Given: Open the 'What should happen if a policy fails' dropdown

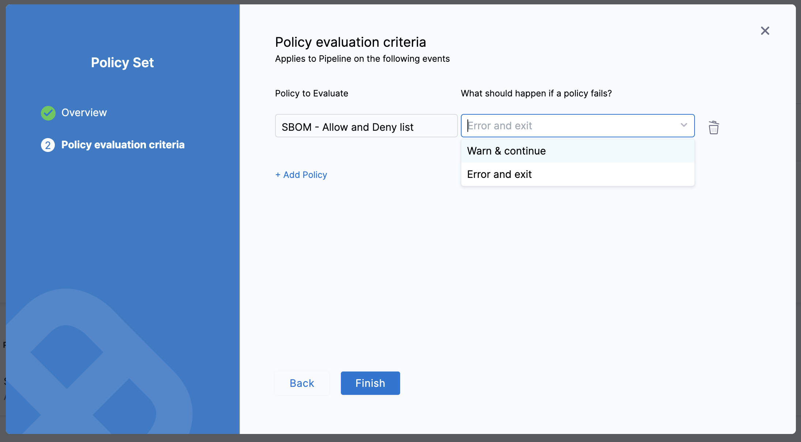Looking at the screenshot, I should pyautogui.click(x=578, y=126).
